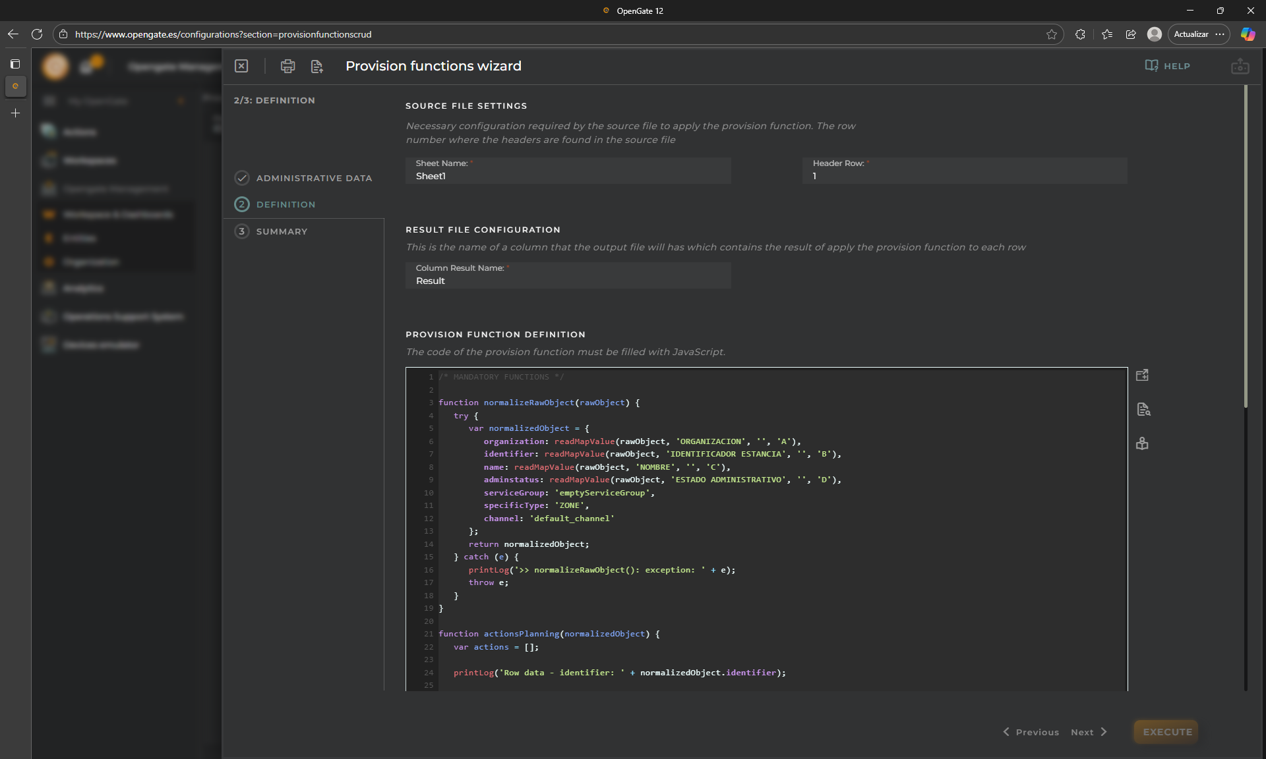Select the Definition step

coord(286,204)
